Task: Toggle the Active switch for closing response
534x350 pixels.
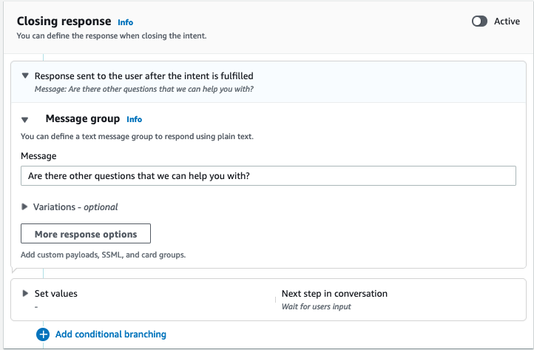Action: tap(479, 21)
